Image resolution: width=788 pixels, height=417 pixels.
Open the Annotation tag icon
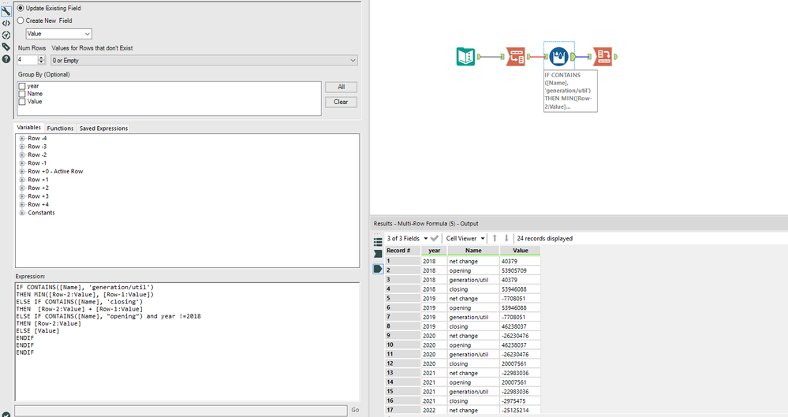pyautogui.click(x=6, y=47)
